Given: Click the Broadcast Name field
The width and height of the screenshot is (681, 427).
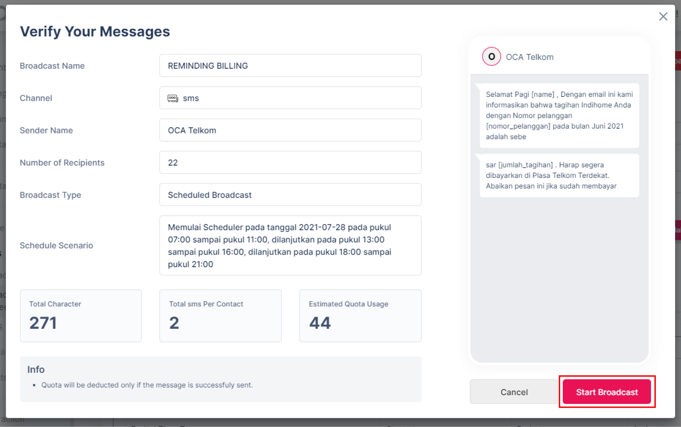Looking at the screenshot, I should (290, 66).
